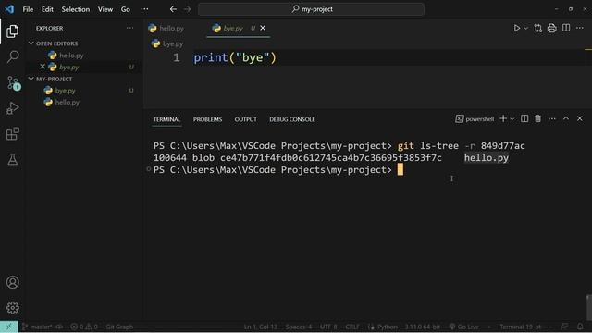The image size is (592, 333).
Task: Open the Source Control view
Action: pos(13,82)
